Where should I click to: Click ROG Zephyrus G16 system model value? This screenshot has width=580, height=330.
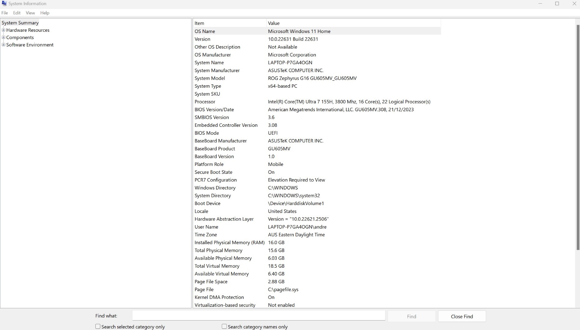tap(312, 78)
